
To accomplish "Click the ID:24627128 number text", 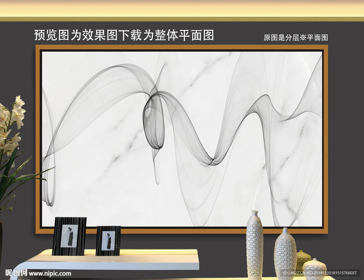I will pyautogui.click(x=294, y=273).
